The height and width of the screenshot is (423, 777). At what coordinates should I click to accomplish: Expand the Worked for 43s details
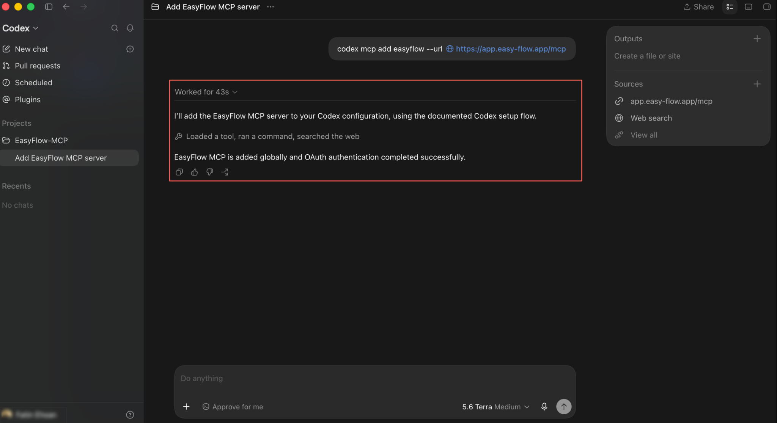206,92
